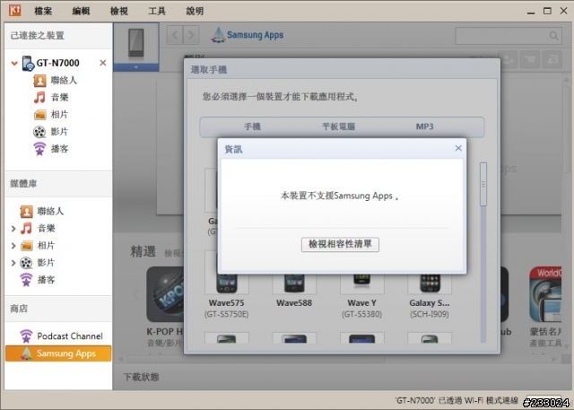Screen dimensions: 574x410
Task: Expand library 影片 tree item
Action: [x=13, y=263]
